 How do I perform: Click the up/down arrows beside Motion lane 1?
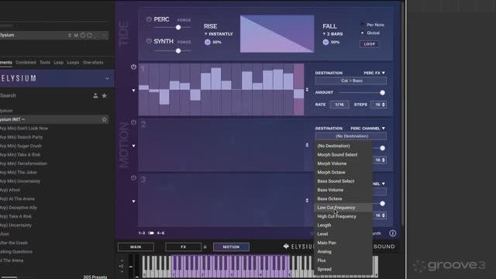coord(307,90)
